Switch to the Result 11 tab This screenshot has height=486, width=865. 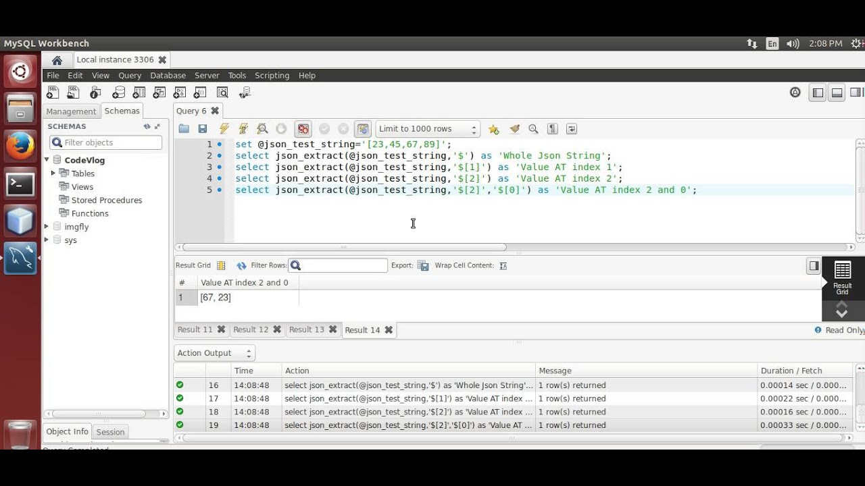point(195,329)
